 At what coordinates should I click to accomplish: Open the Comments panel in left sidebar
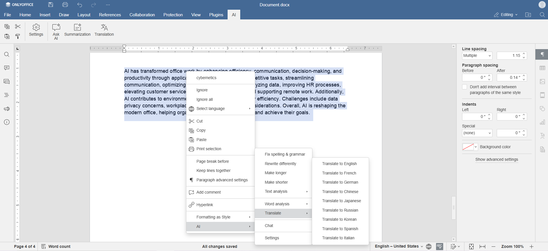7,68
